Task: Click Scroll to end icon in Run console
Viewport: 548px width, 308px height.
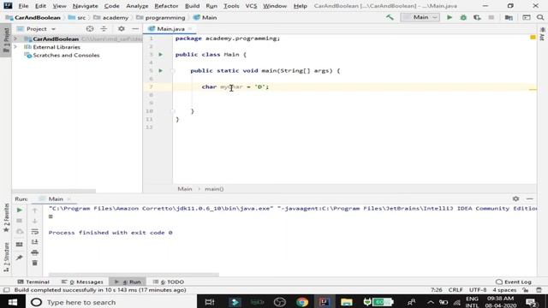Action: (x=34, y=242)
